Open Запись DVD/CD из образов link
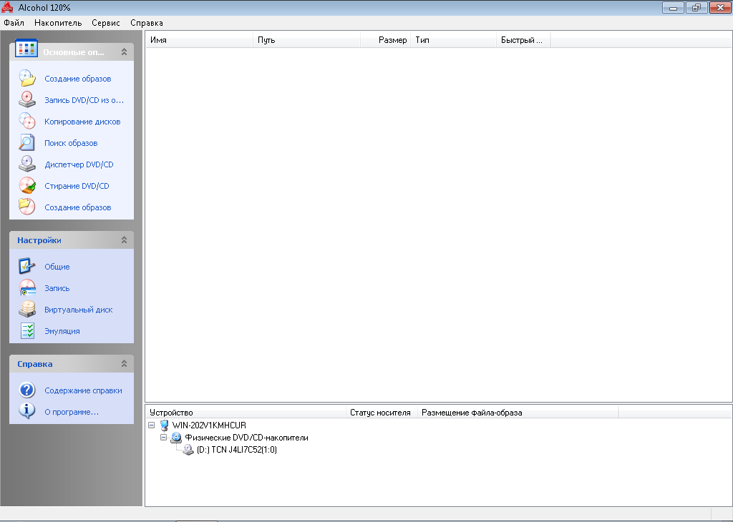This screenshot has width=733, height=522. [x=84, y=100]
